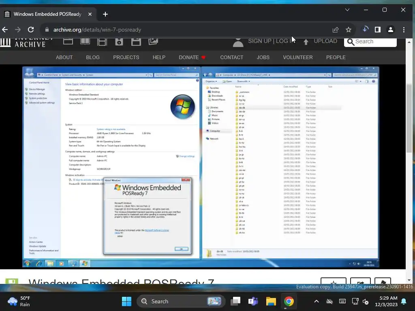This screenshot has width=415, height=311.
Task: Open weather widget showing 50°F Rain
Action: pos(19,301)
